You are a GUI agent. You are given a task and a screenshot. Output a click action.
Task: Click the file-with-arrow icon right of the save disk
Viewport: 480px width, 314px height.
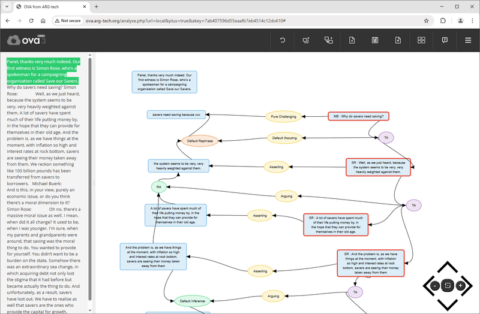tap(398, 40)
